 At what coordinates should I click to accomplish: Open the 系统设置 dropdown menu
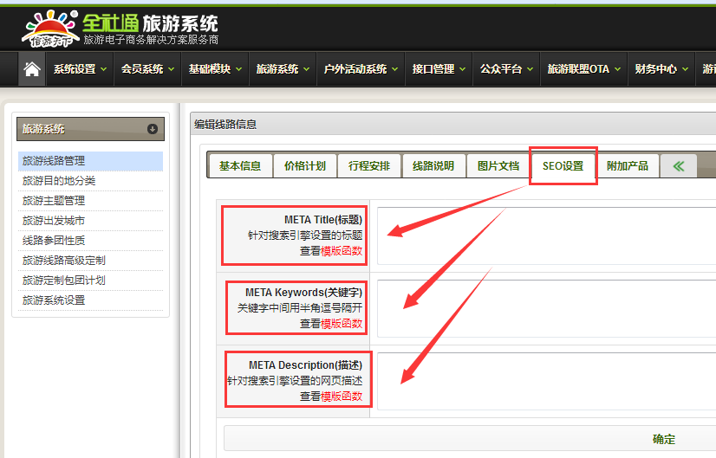(79, 69)
